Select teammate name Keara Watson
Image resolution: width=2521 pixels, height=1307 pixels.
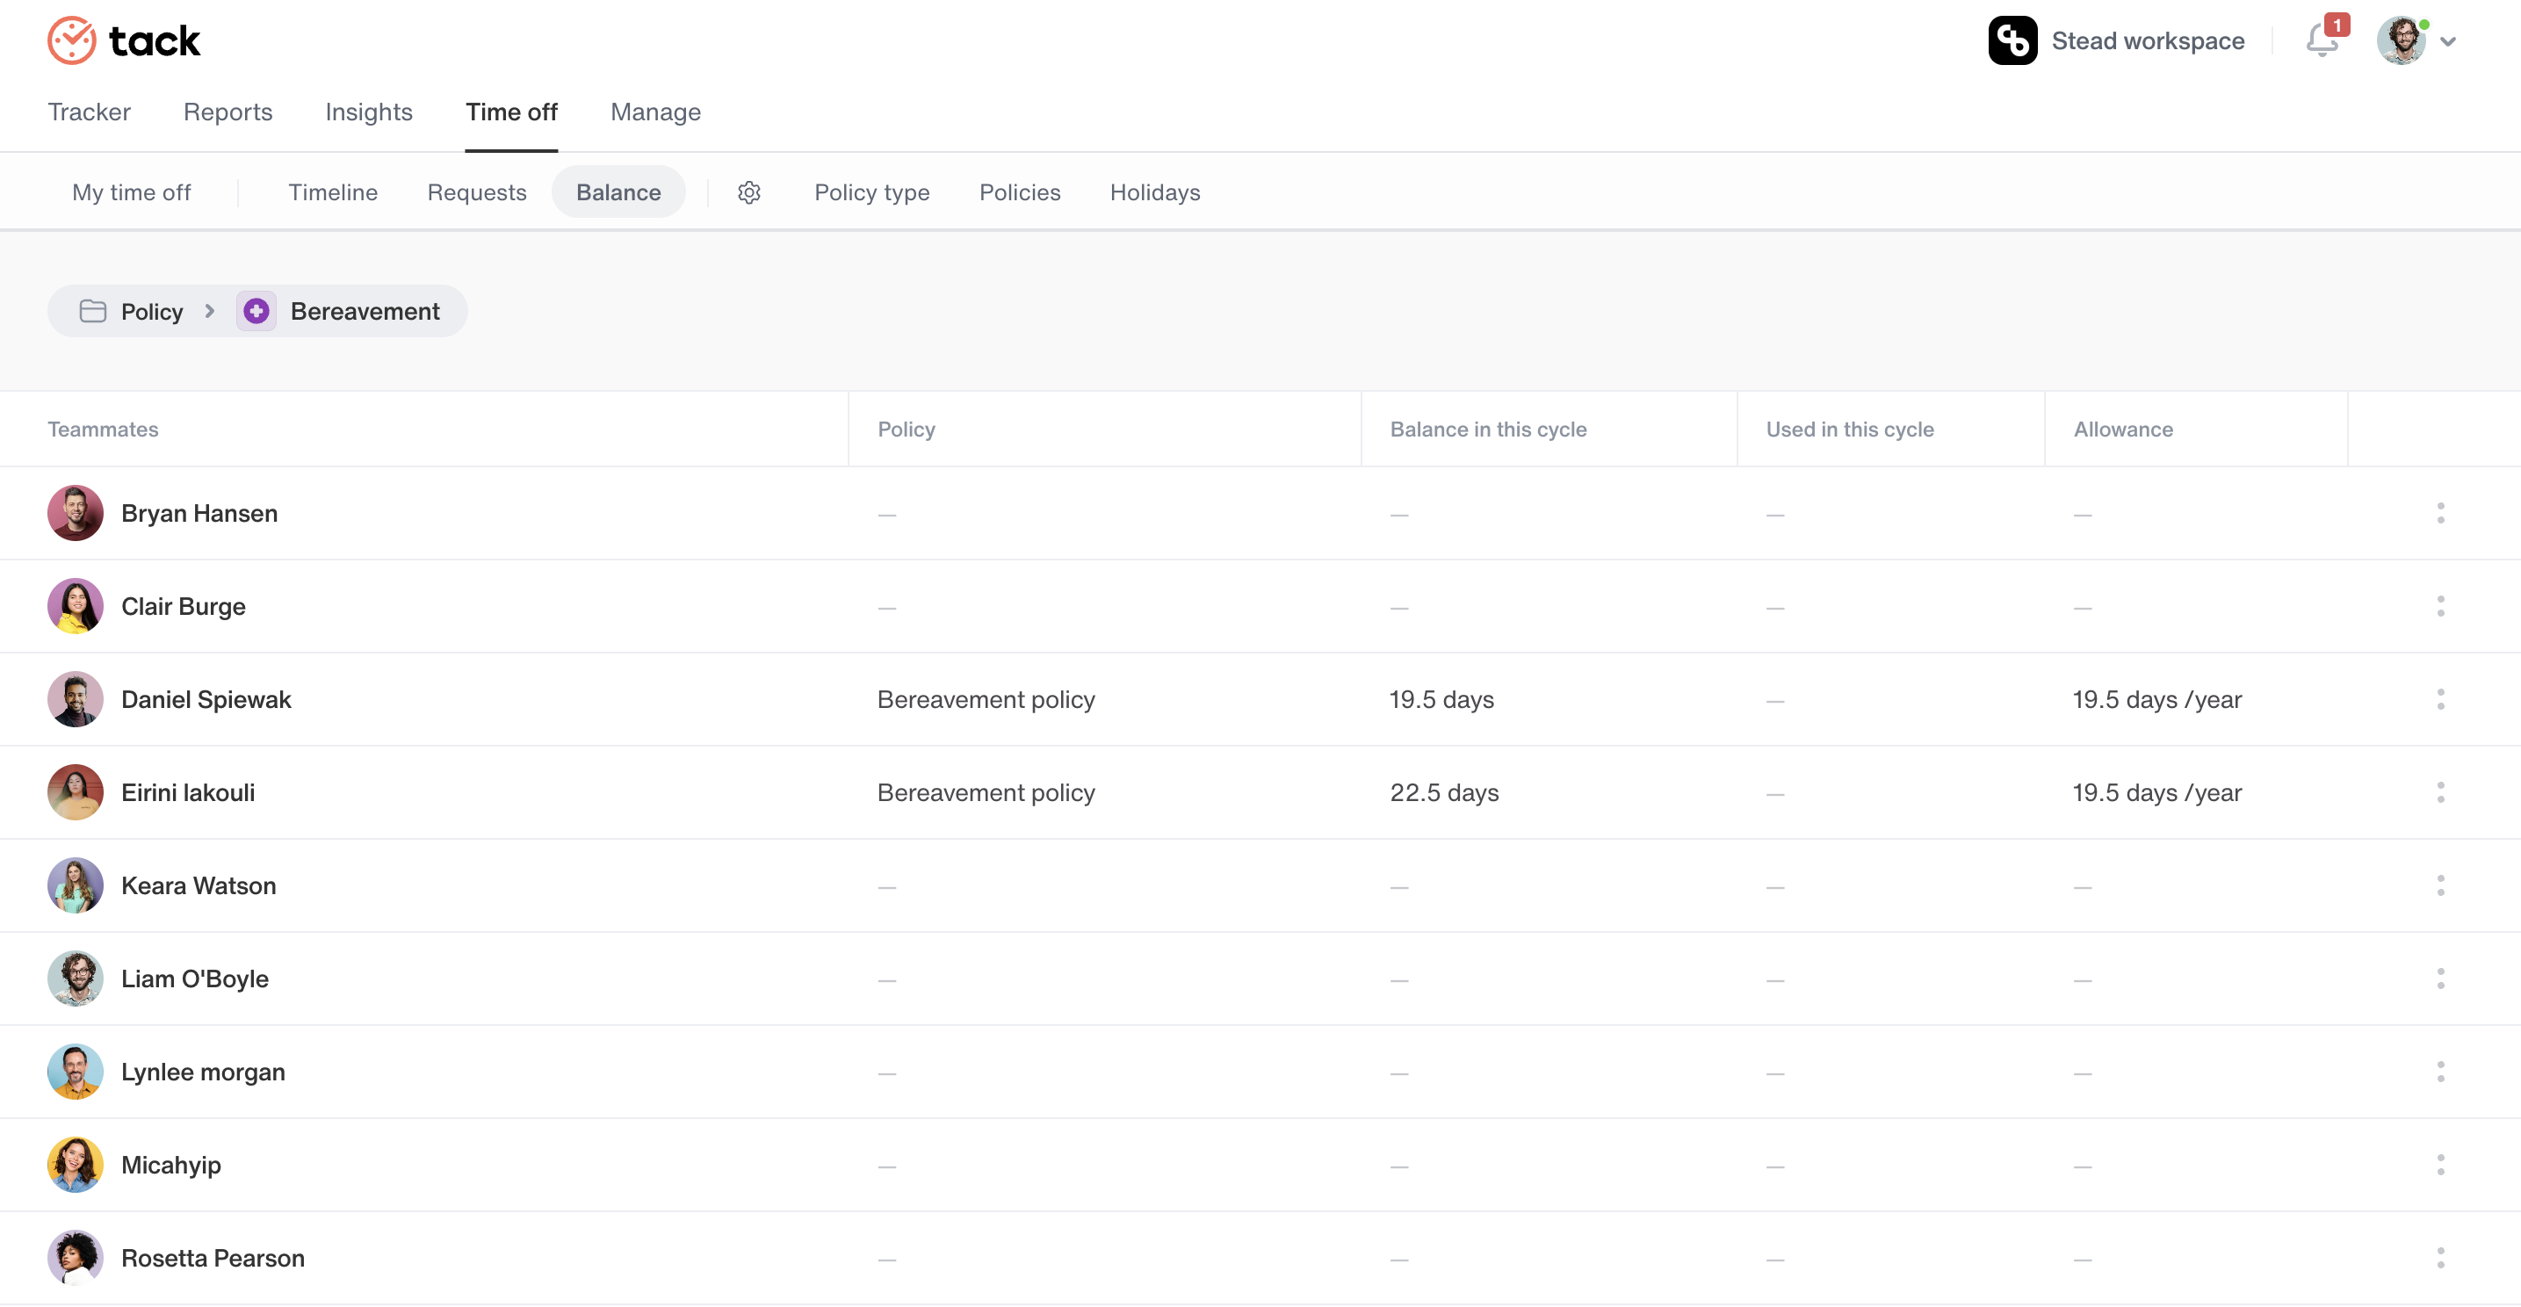[x=199, y=885]
